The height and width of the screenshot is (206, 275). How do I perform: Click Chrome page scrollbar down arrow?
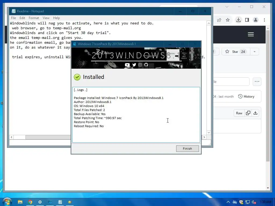click(x=268, y=188)
